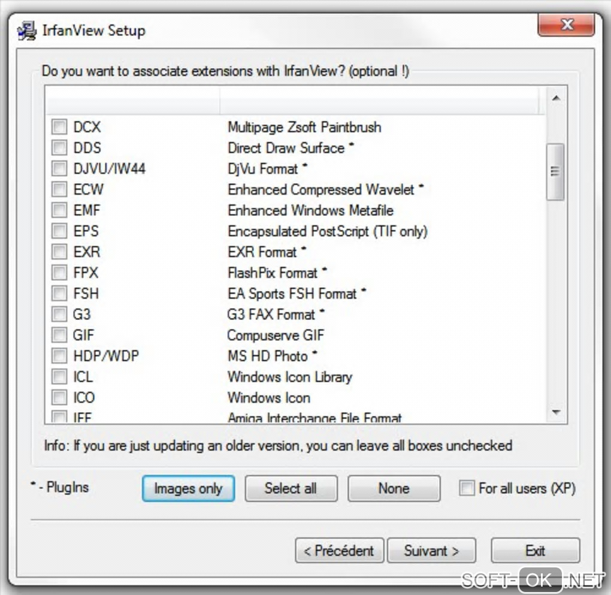Select the 'Compuserve GIF' description text
Image resolution: width=611 pixels, height=595 pixels.
[276, 336]
